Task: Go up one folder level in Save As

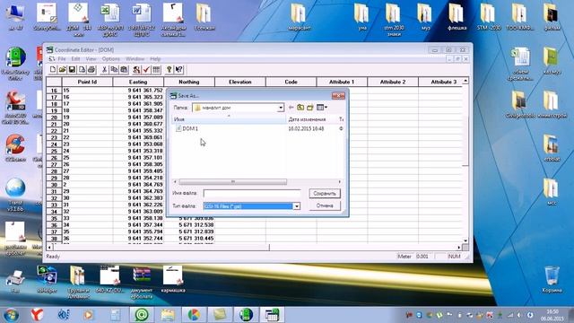Action: (x=300, y=108)
